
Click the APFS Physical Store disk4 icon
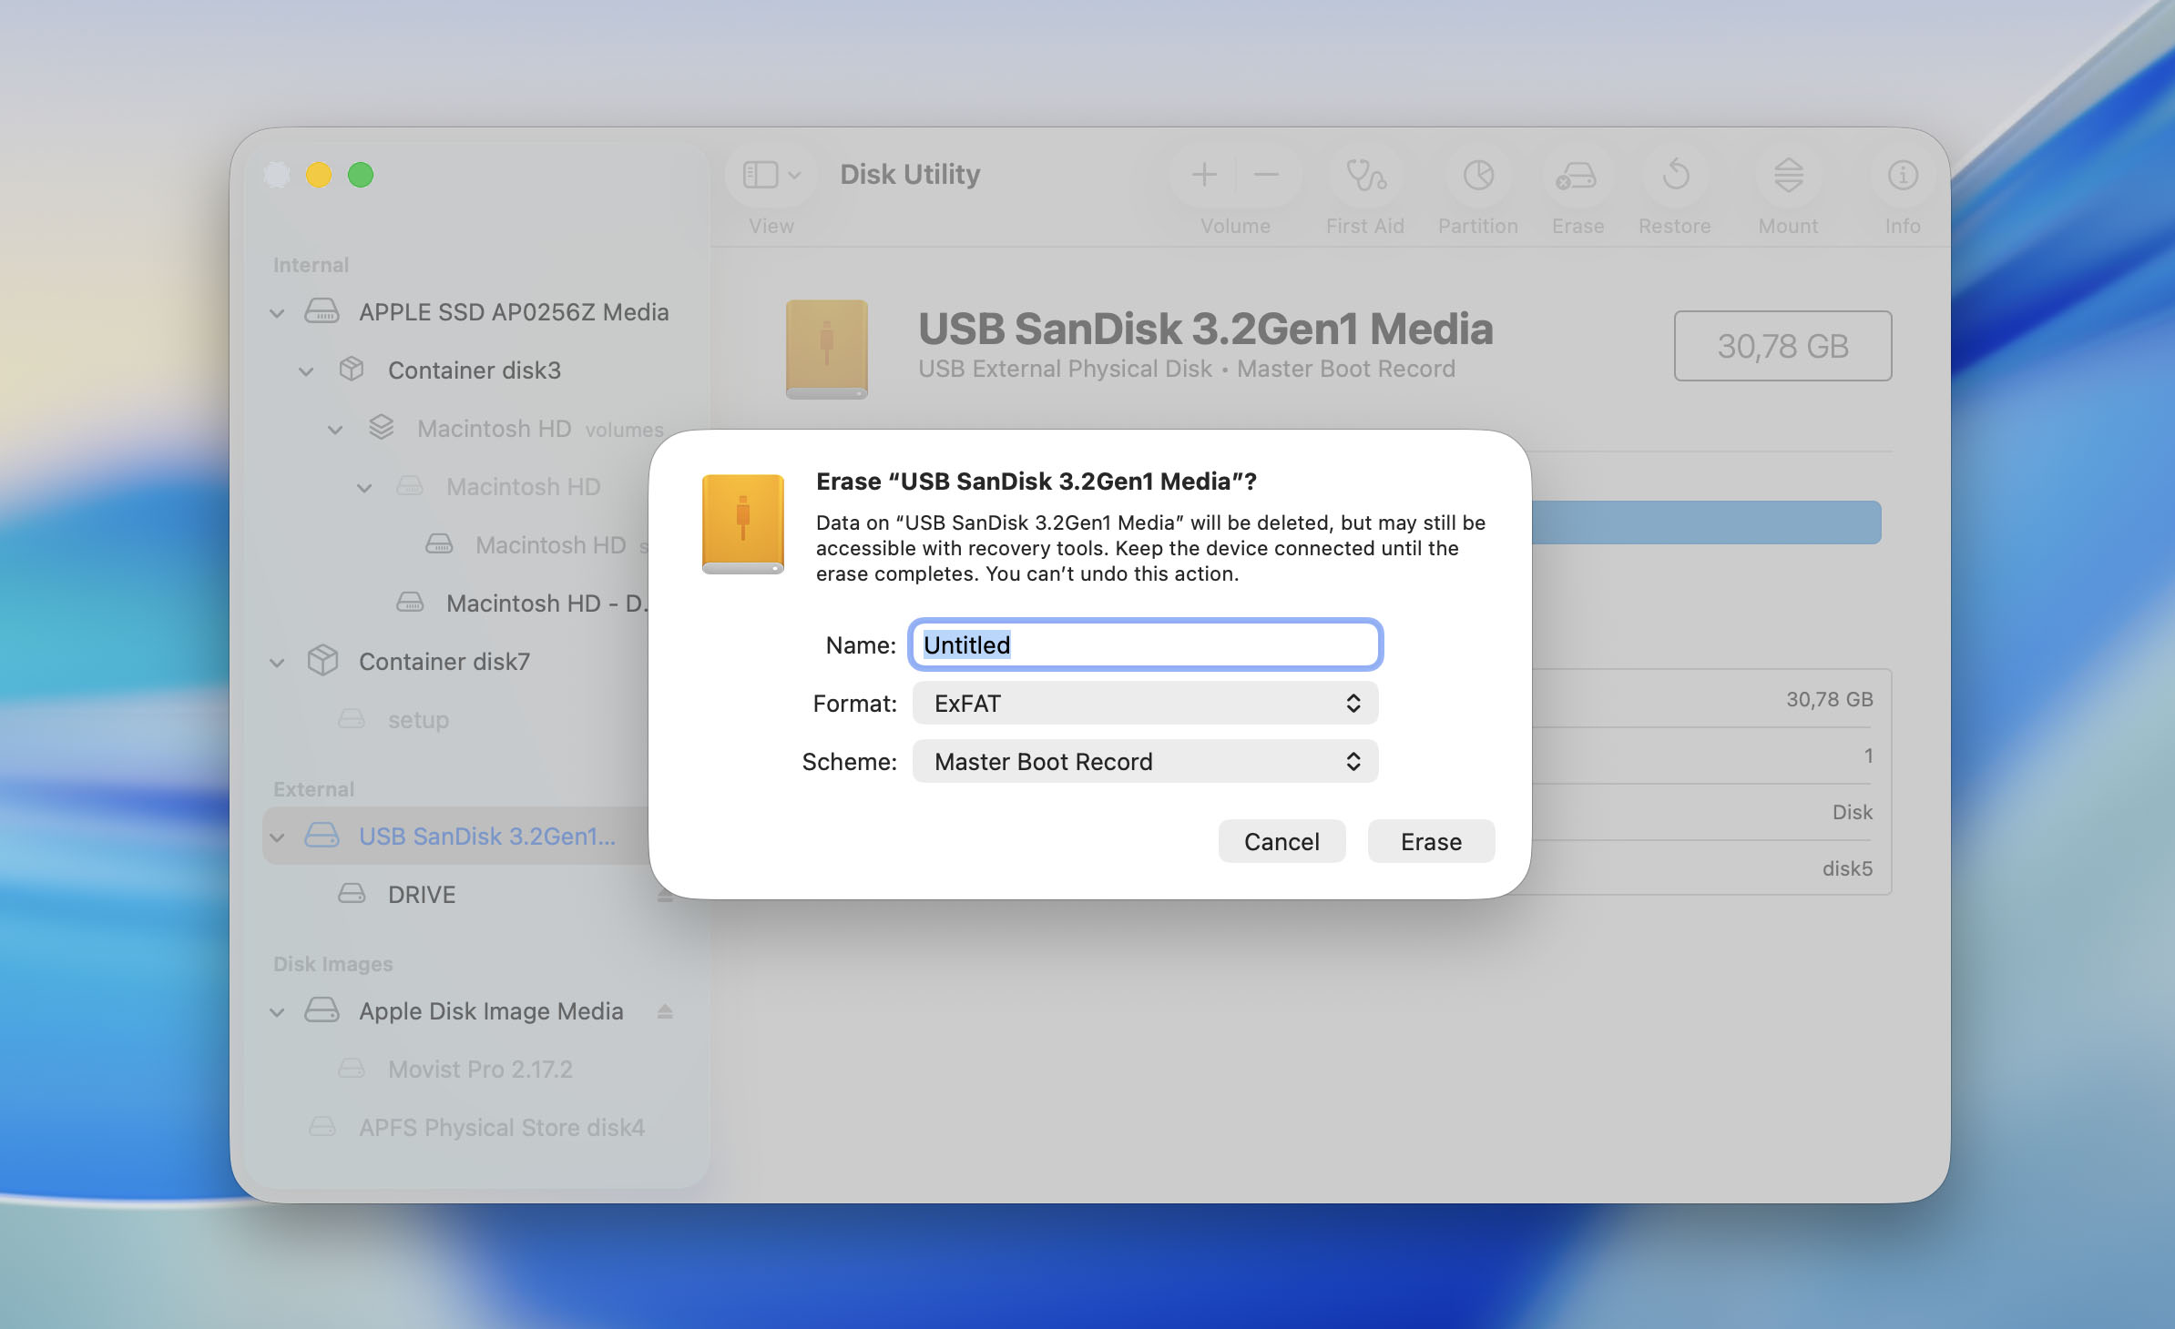(x=322, y=1127)
